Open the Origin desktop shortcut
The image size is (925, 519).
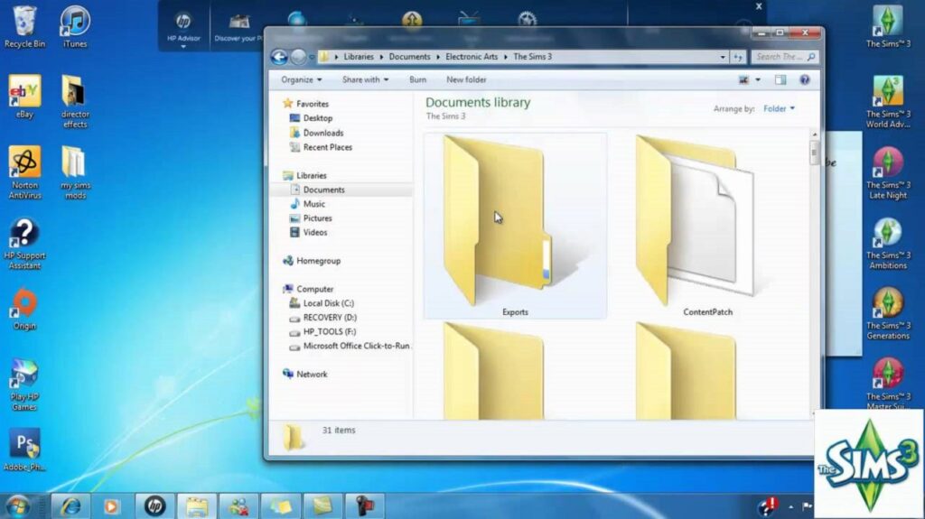click(x=24, y=309)
